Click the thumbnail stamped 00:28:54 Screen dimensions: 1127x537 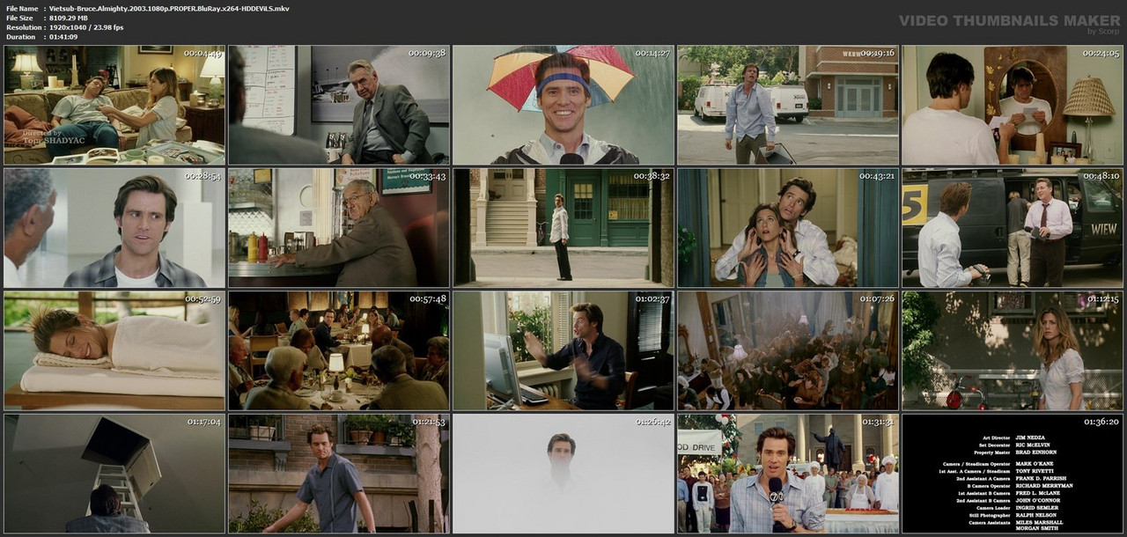coord(114,228)
